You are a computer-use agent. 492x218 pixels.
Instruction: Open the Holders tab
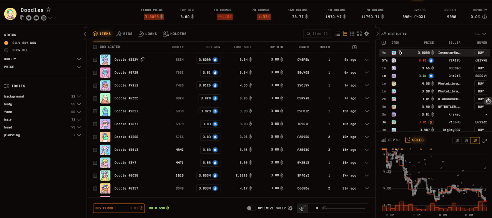coord(175,34)
